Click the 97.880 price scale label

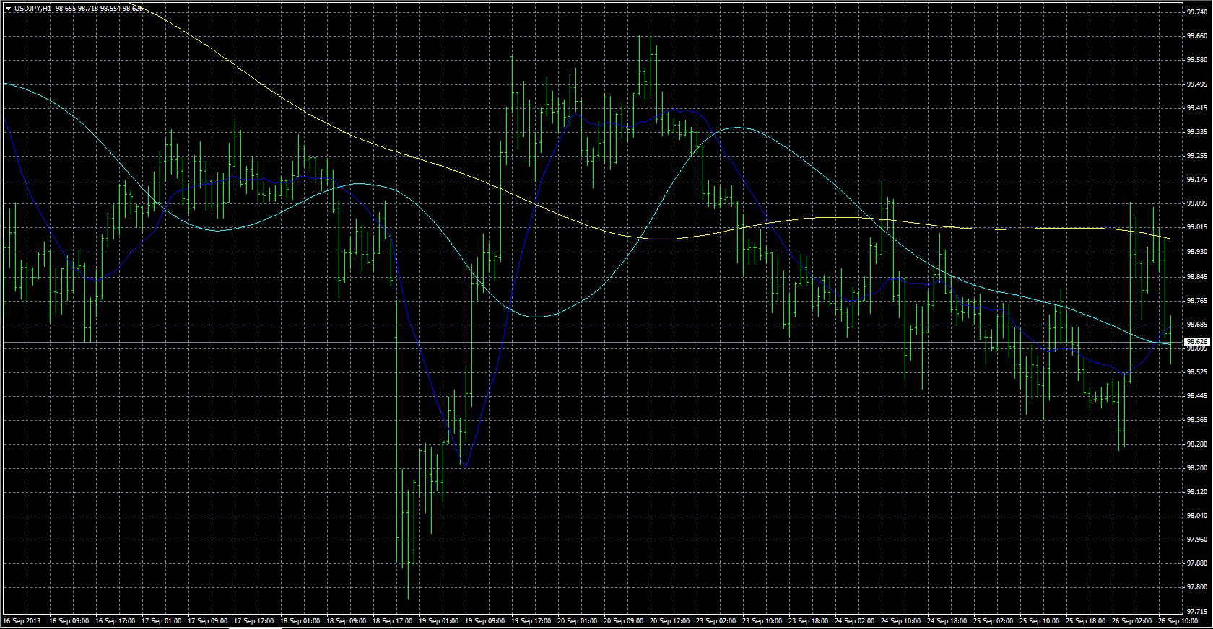pyautogui.click(x=1196, y=563)
